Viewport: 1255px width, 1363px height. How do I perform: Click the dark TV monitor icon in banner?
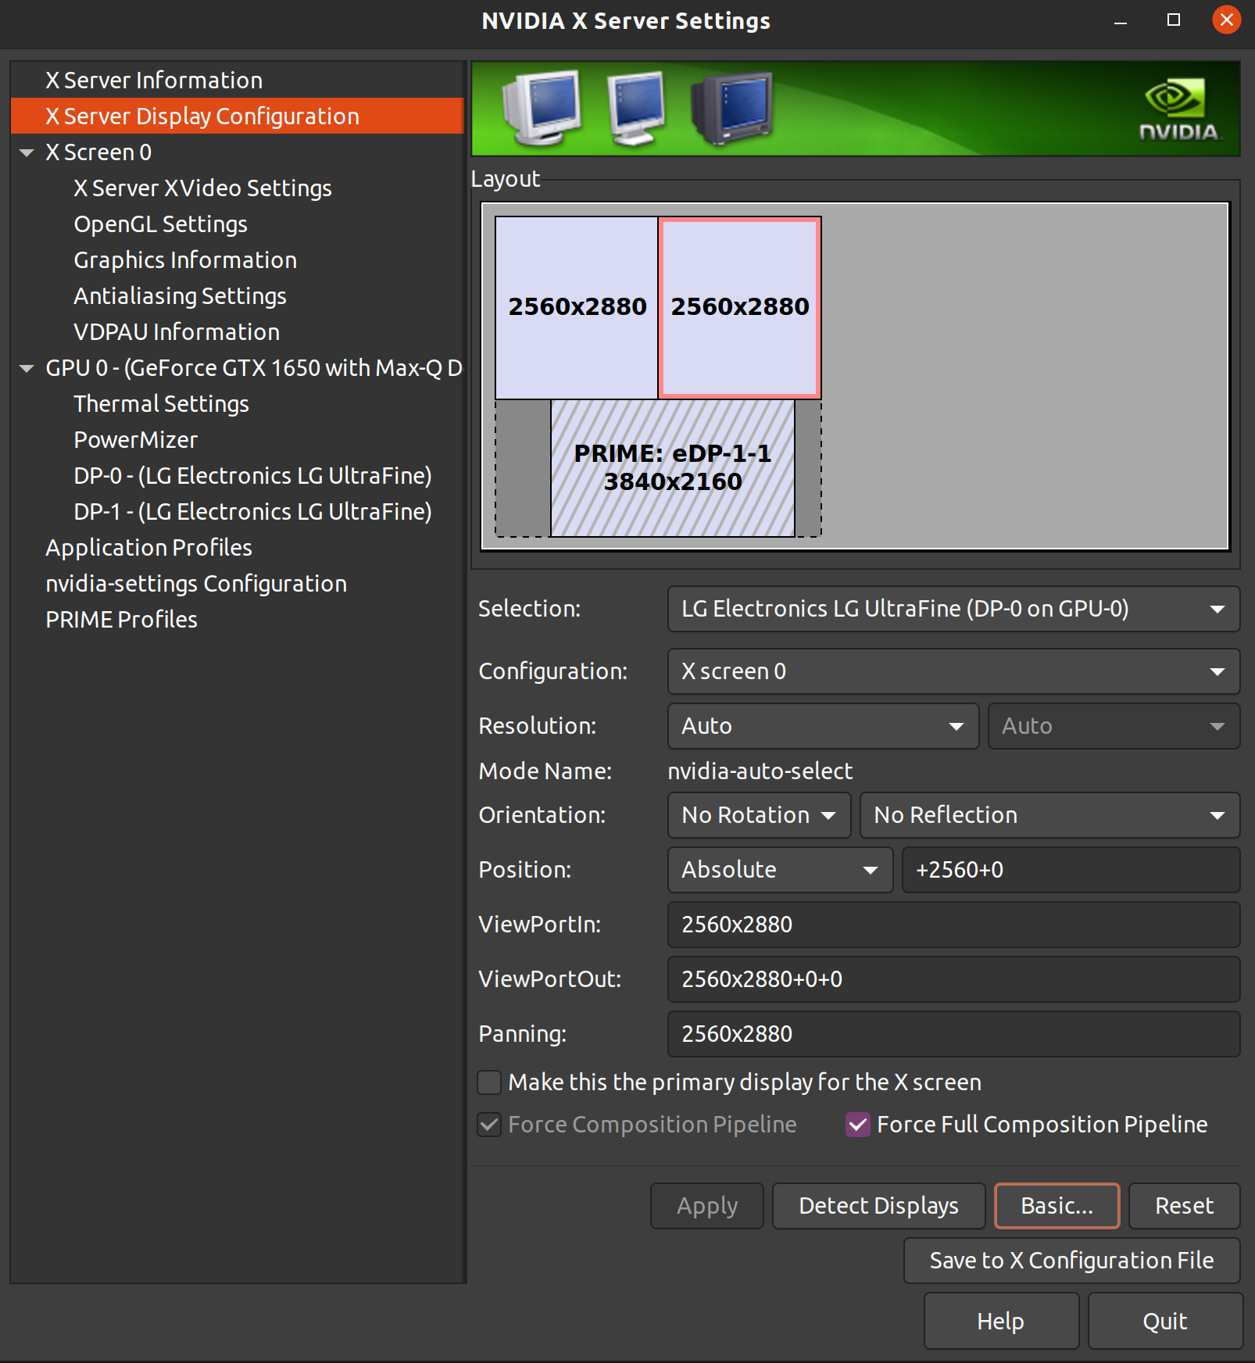tap(732, 108)
